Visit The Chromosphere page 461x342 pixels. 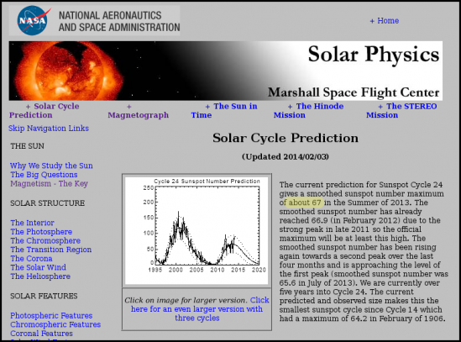45,241
